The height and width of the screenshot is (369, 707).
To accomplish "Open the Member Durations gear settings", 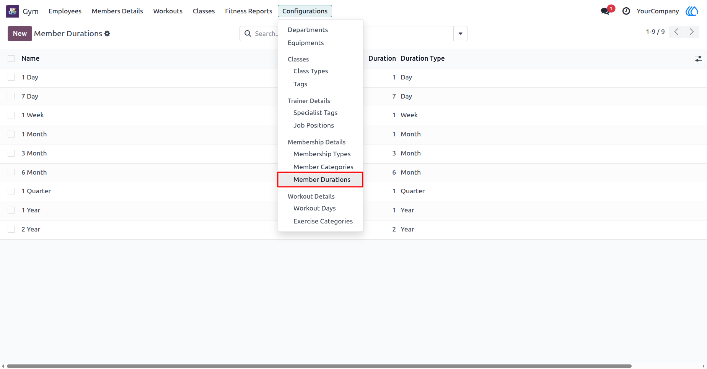I will 108,34.
